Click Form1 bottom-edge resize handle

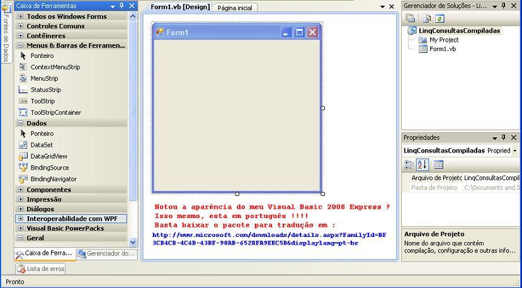tap(237, 193)
